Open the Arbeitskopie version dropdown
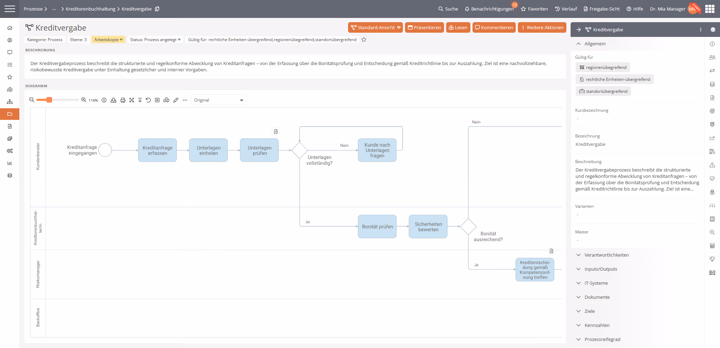 pyautogui.click(x=108, y=40)
